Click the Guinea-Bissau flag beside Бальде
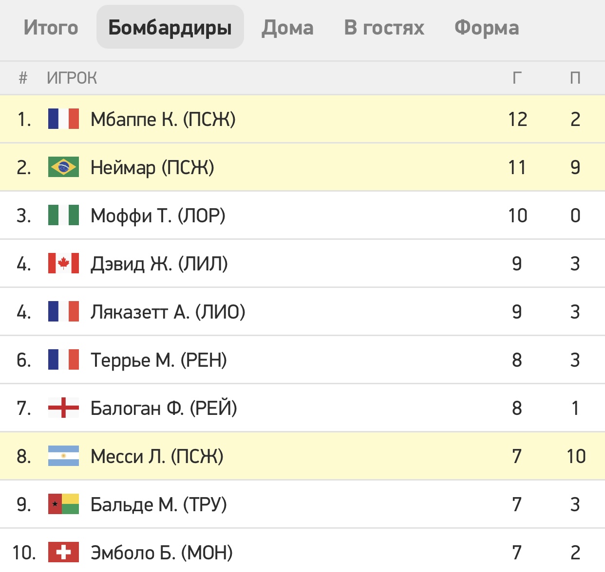605x572 pixels. [63, 504]
